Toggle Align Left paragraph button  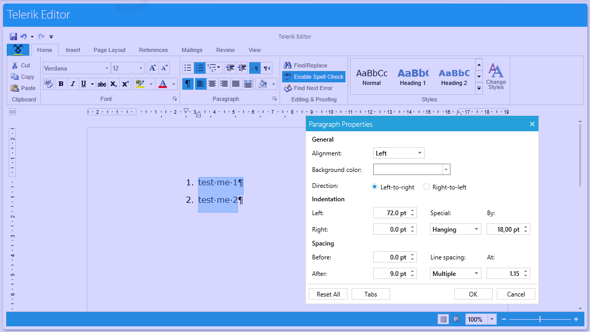(201, 84)
